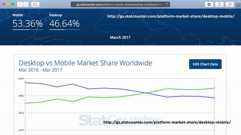Click the March 2017 label in the banner
241x135 pixels.
(x=120, y=37)
